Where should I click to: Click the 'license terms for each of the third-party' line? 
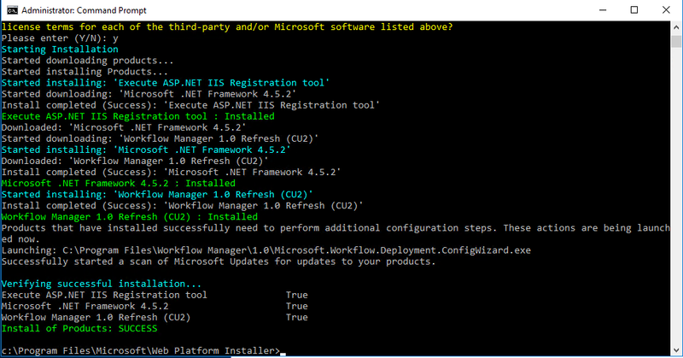pyautogui.click(x=227, y=27)
